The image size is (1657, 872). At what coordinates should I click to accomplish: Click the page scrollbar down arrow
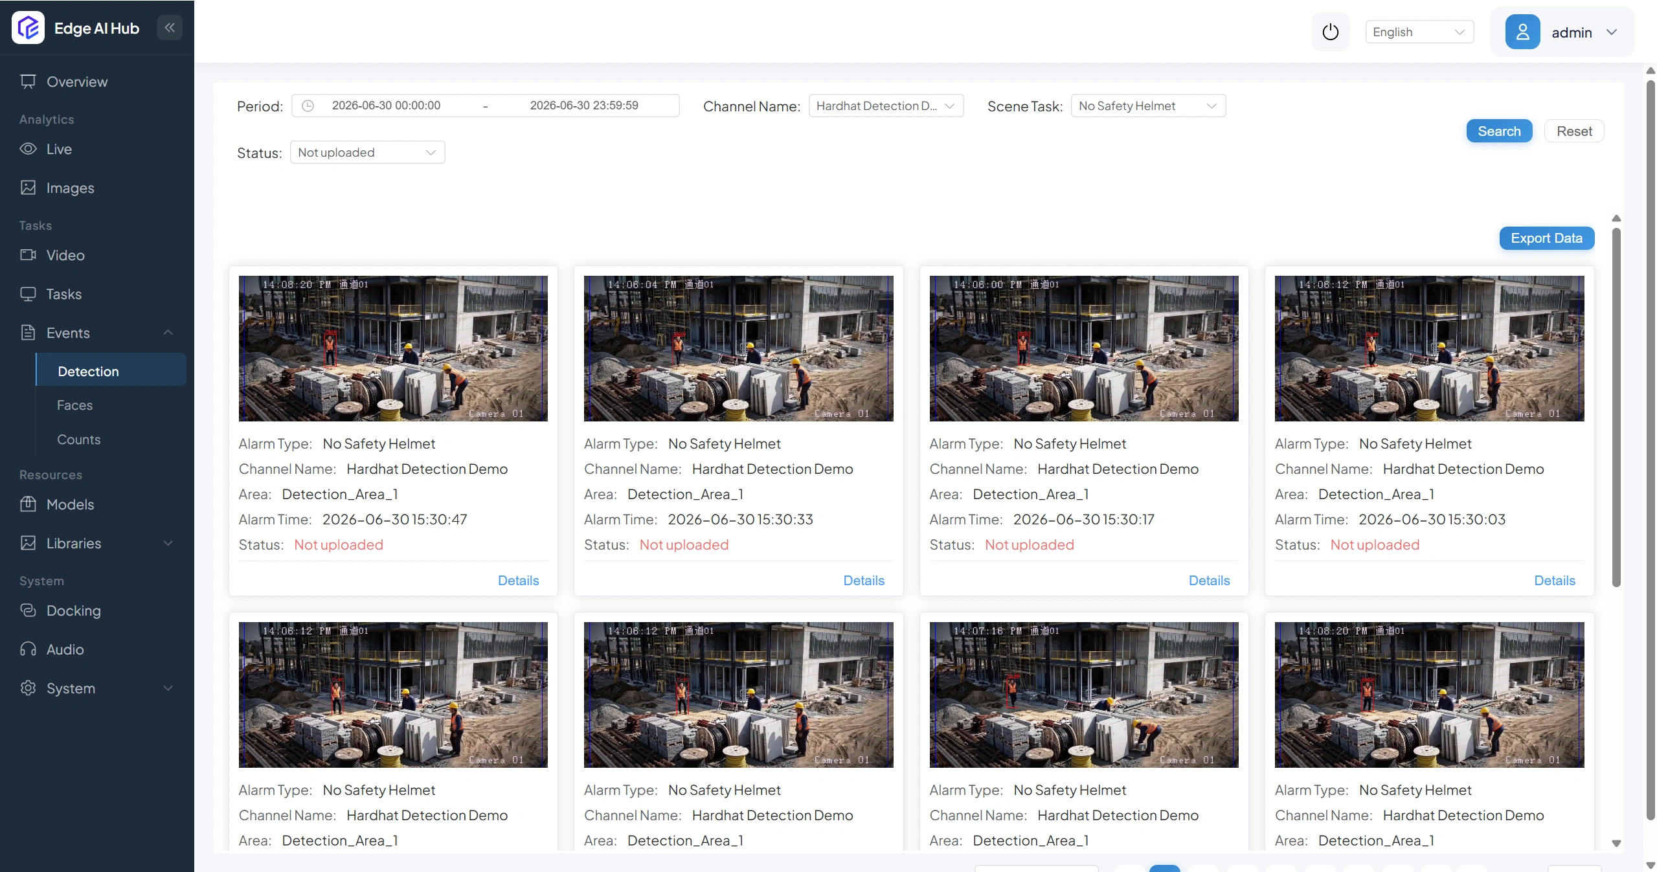1651,866
